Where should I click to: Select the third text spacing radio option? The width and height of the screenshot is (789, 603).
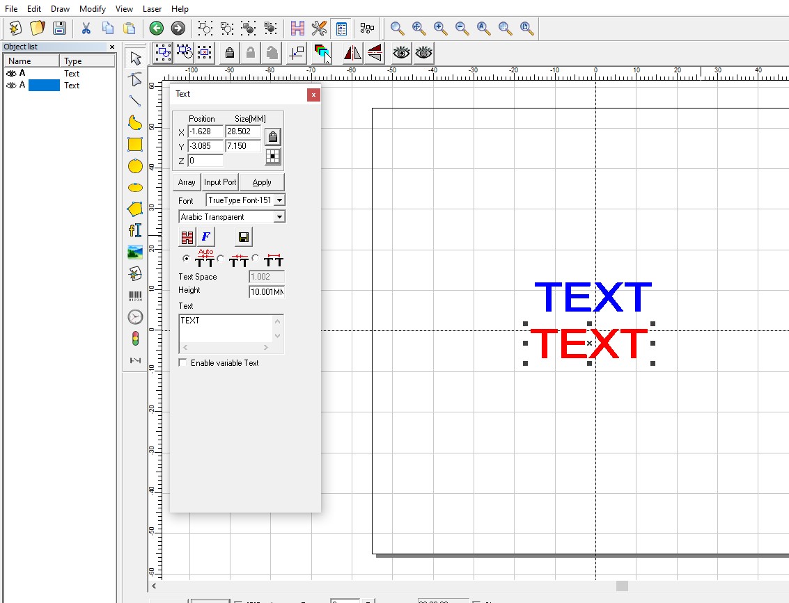256,258
